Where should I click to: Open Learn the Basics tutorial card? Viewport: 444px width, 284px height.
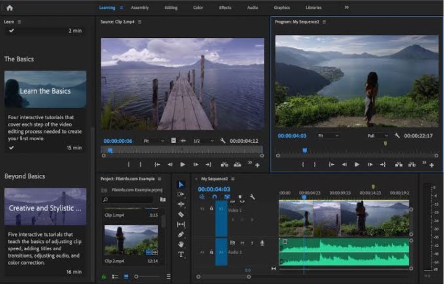pos(45,89)
